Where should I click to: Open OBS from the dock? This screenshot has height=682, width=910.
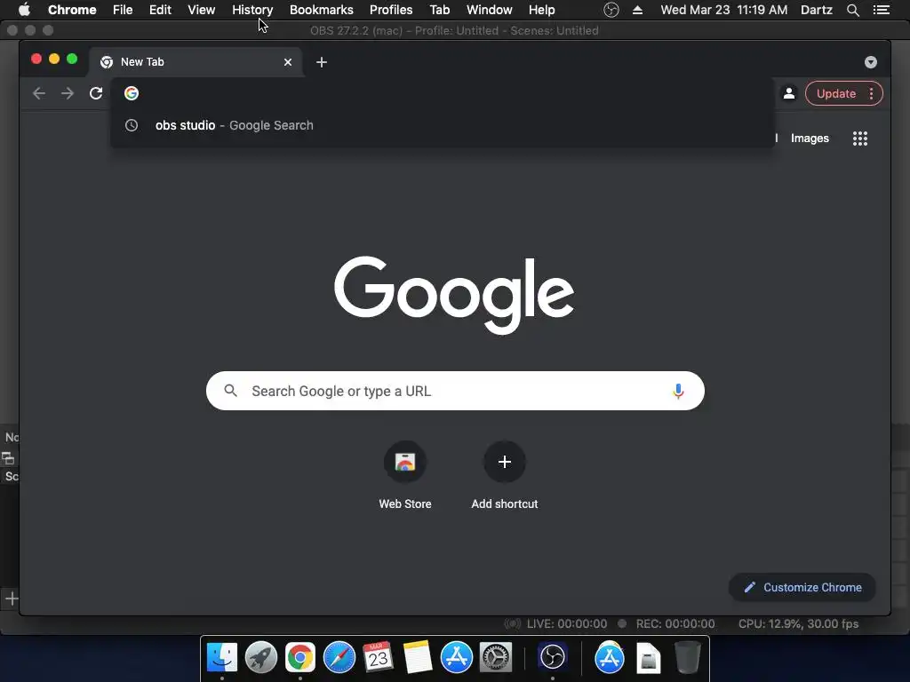pyautogui.click(x=552, y=657)
